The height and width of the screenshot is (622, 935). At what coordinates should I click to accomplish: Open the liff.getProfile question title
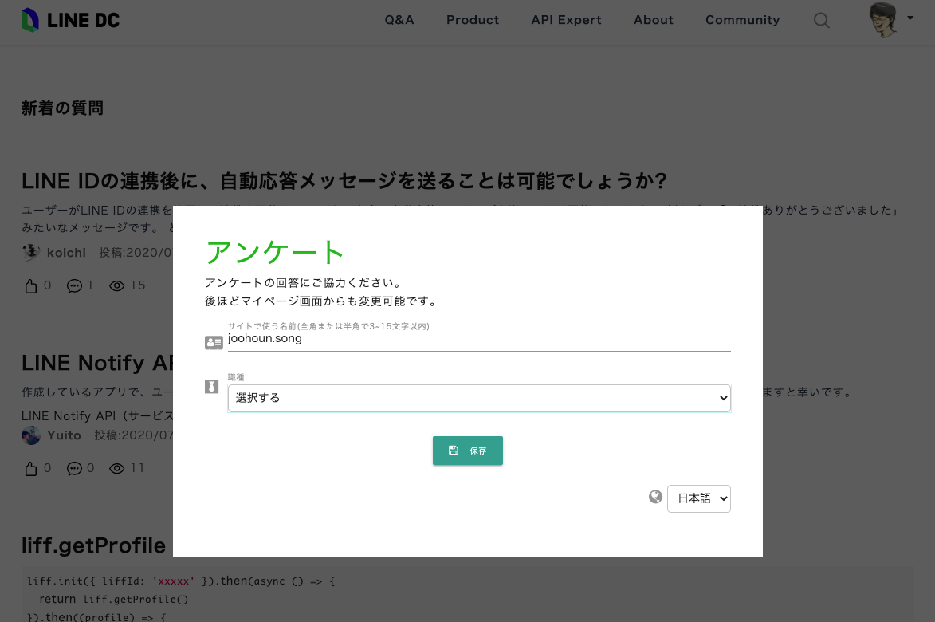93,545
